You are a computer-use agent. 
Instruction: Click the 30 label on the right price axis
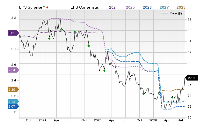coord(190,63)
